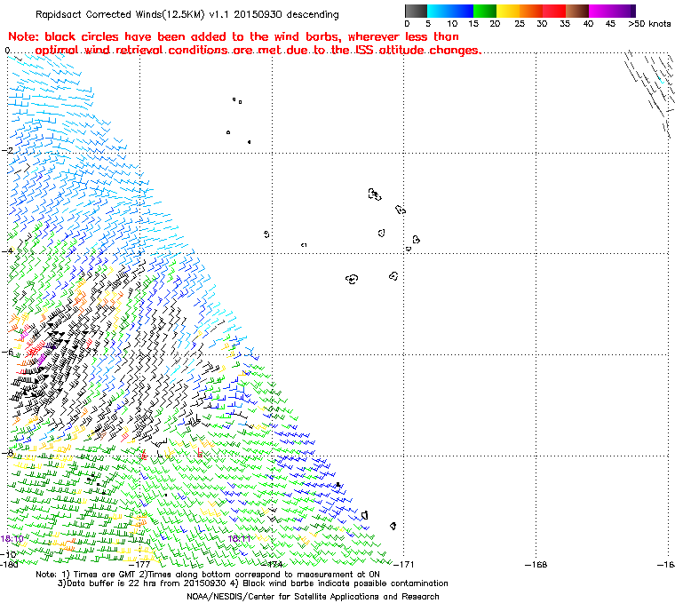Click the latitude label '-10' on the axis
The height and width of the screenshot is (611, 675).
coord(8,554)
